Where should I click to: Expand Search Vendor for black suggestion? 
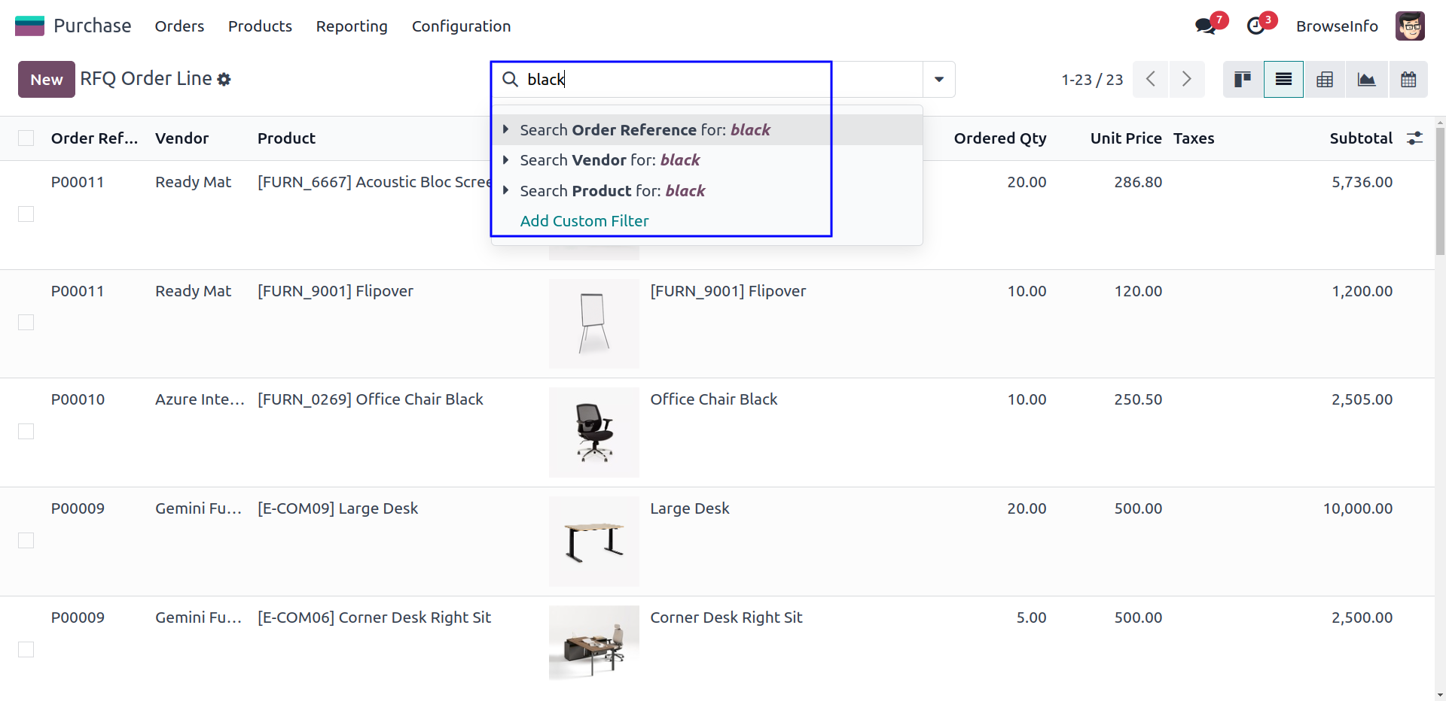pos(505,160)
